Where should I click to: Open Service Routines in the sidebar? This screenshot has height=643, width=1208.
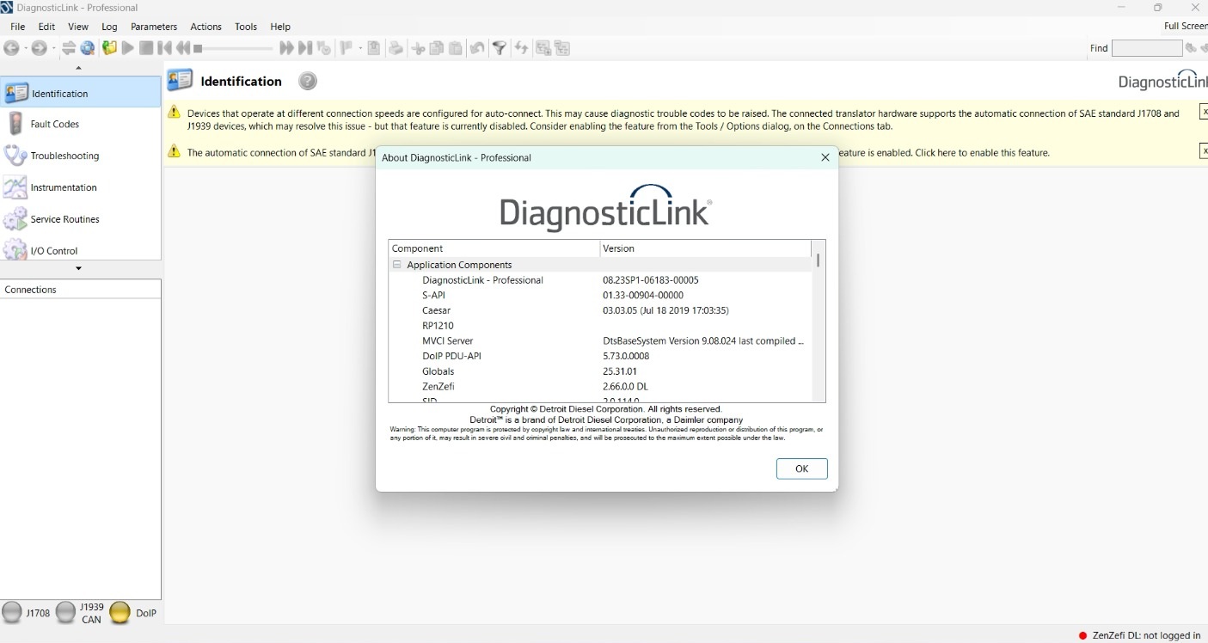click(x=81, y=219)
